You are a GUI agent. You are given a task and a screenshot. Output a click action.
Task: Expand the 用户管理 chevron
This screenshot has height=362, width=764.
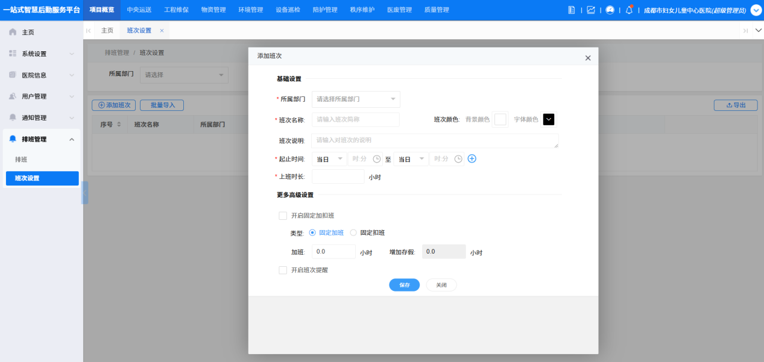point(72,96)
